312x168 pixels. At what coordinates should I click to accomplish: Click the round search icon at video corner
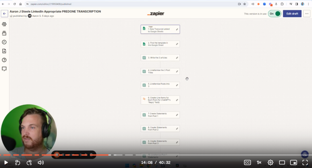coord(305,154)
